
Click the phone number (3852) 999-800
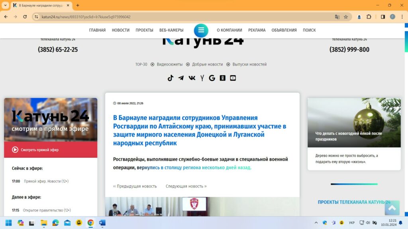[349, 50]
